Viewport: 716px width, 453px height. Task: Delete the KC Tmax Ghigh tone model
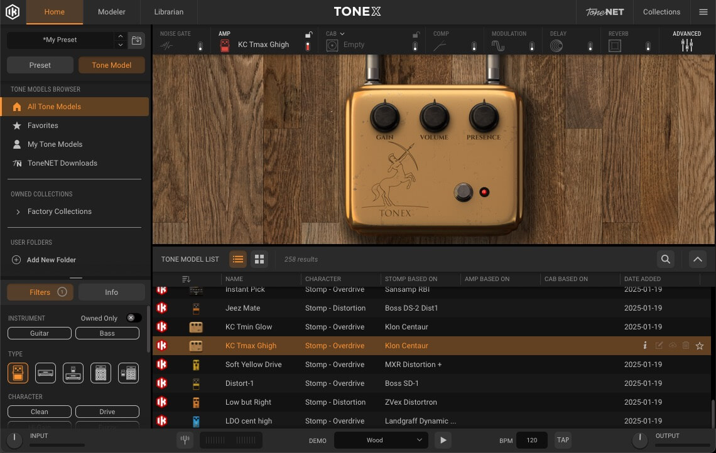point(686,345)
